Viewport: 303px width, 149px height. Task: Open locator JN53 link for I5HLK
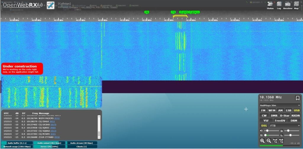[52, 122]
